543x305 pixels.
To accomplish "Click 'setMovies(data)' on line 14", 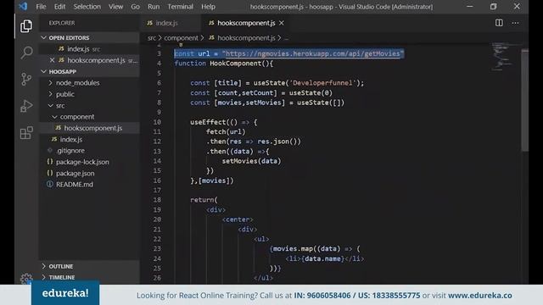I will point(251,161).
